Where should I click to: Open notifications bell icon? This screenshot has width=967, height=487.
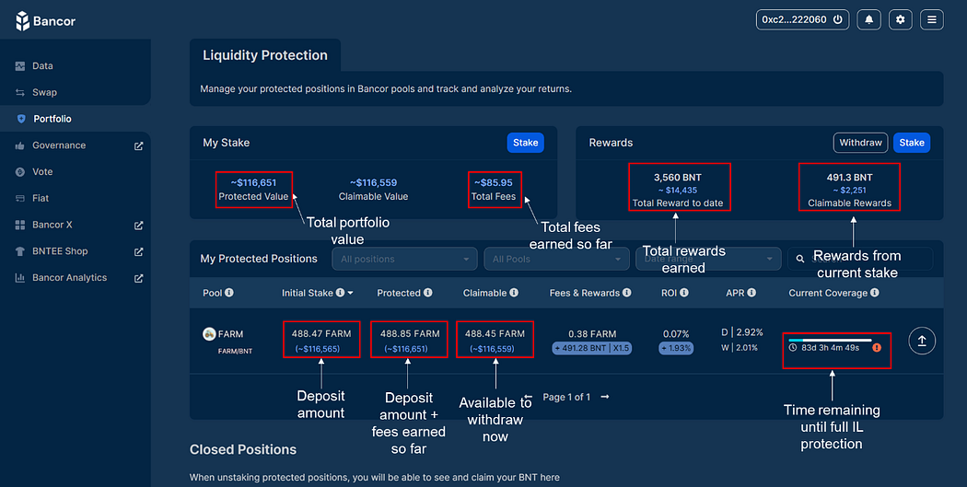pos(869,19)
